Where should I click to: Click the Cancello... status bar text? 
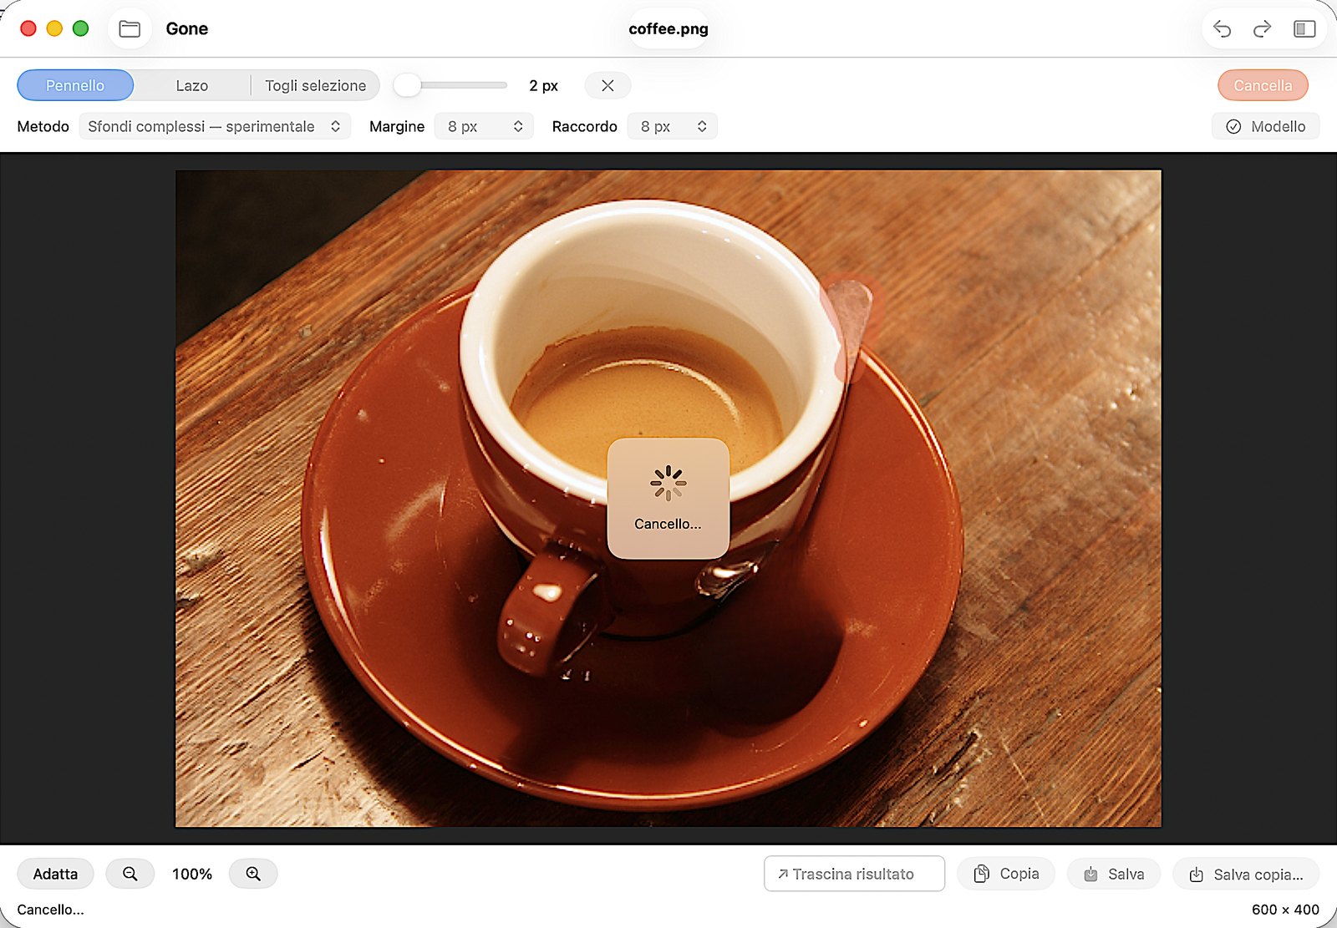pyautogui.click(x=51, y=910)
